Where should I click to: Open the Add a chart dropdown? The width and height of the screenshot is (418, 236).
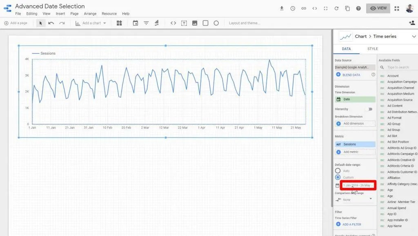coord(91,23)
